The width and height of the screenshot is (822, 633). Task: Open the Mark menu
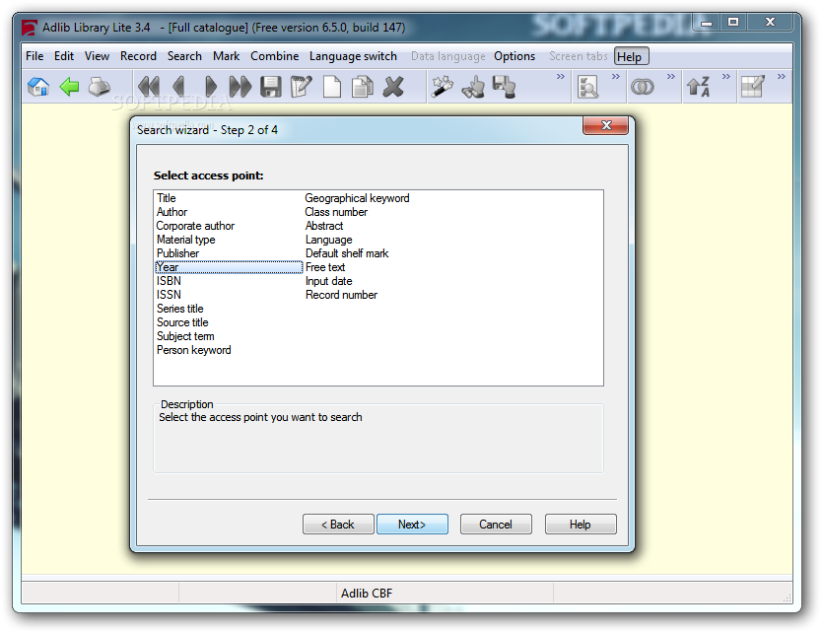point(226,56)
